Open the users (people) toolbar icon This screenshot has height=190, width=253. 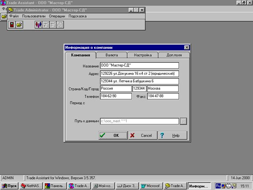(x=38, y=25)
